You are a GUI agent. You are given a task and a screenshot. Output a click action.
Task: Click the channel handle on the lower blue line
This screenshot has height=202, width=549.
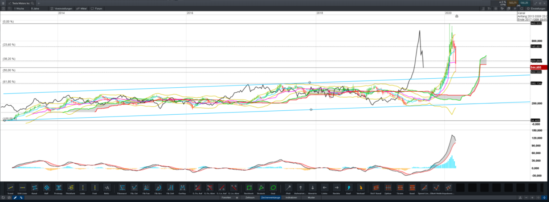311,110
